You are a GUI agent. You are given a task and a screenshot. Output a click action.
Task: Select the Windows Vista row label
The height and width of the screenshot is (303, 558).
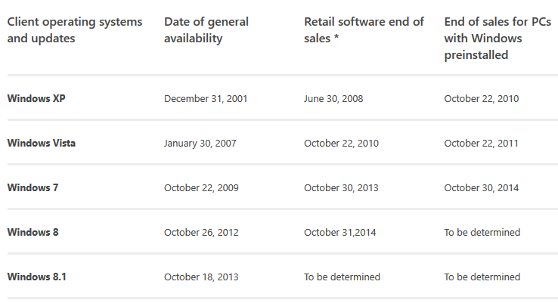(42, 143)
